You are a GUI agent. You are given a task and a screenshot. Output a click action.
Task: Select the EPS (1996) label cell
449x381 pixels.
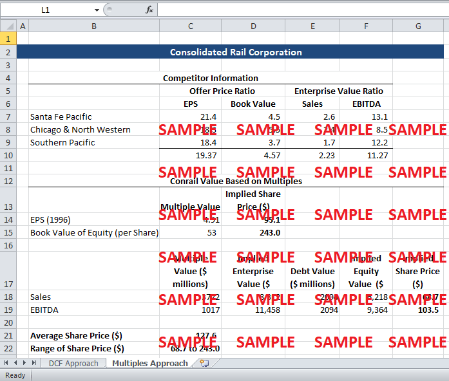[x=94, y=219]
